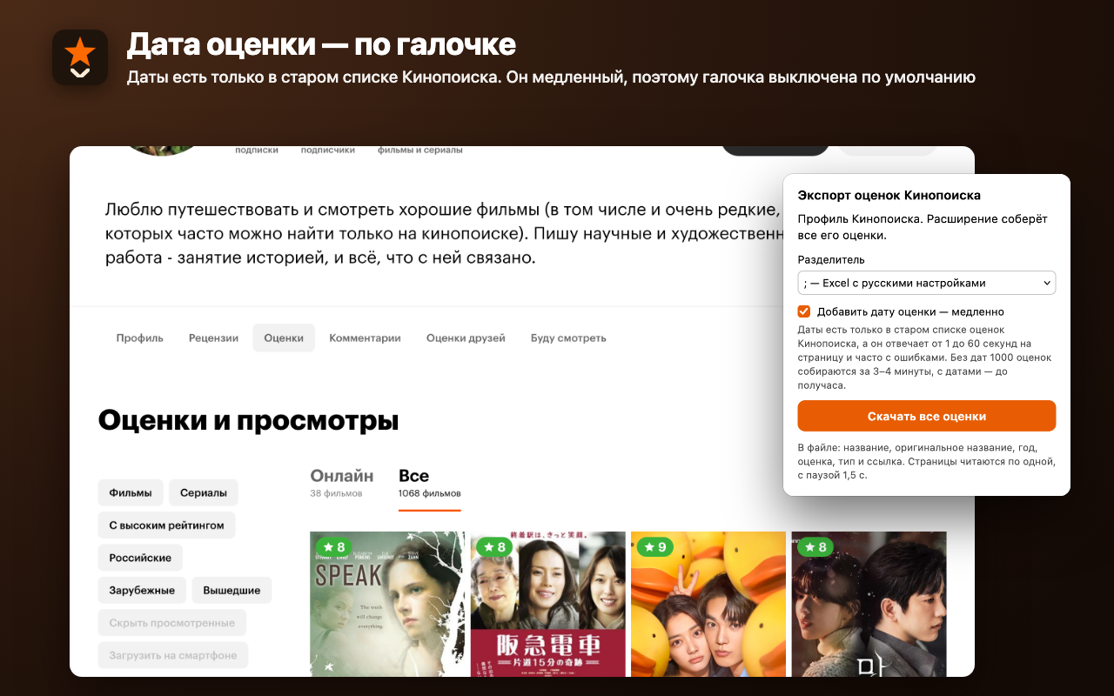Uncheck Добавить дату оценки checkbox
The height and width of the screenshot is (696, 1114).
[804, 311]
